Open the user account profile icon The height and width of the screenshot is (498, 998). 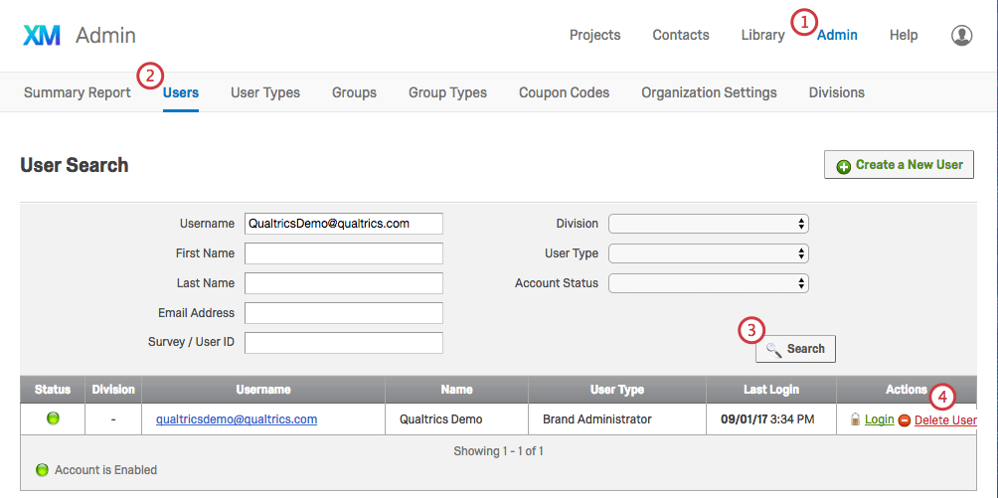[961, 35]
